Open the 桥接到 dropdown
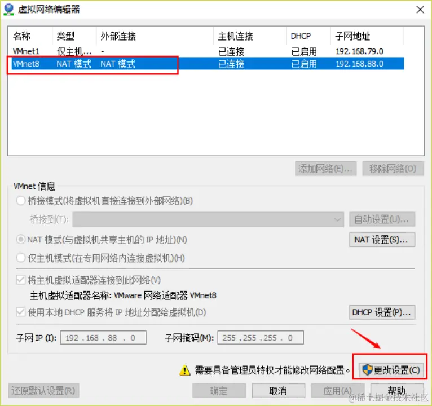The width and height of the screenshot is (432, 406). (x=208, y=219)
